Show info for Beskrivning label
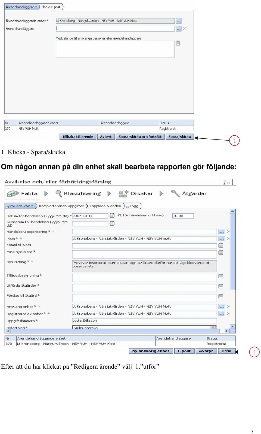Image resolution: width=261 pixels, height=434 pixels. coord(28,261)
